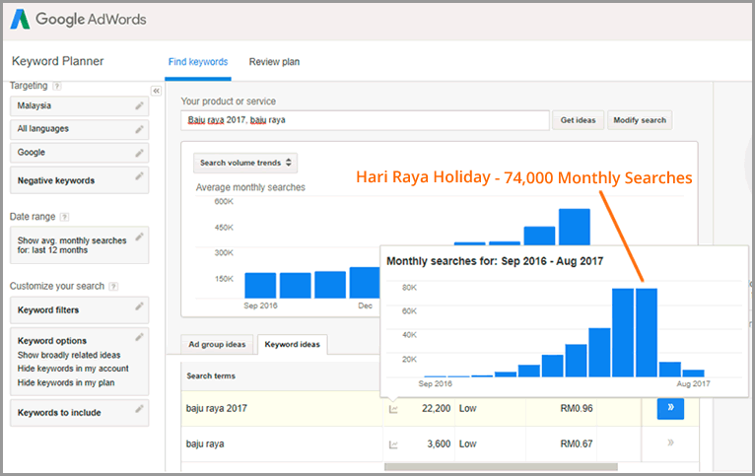Open Date range help question mark
The width and height of the screenshot is (755, 476).
(64, 217)
